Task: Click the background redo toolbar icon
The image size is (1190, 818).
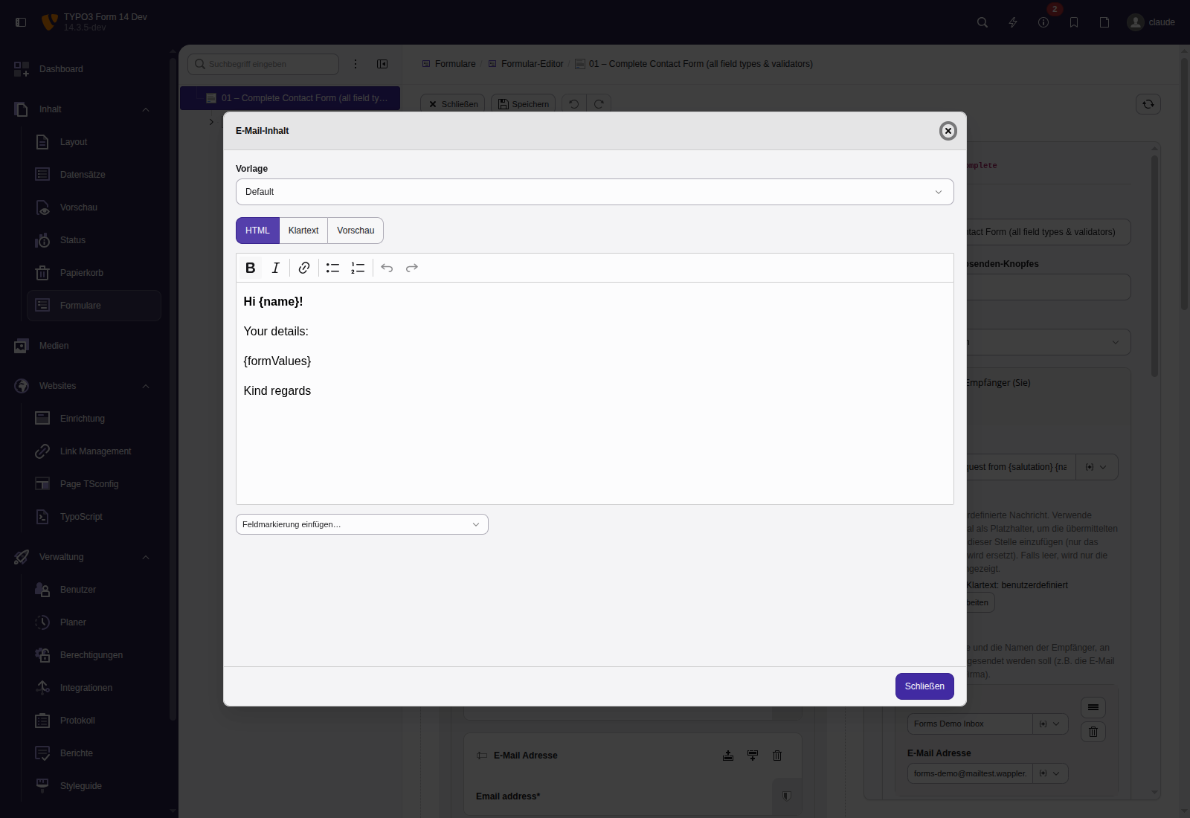Action: pos(599,104)
